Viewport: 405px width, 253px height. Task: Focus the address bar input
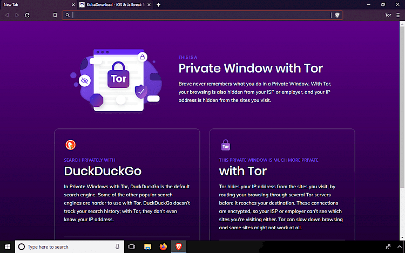(x=201, y=15)
